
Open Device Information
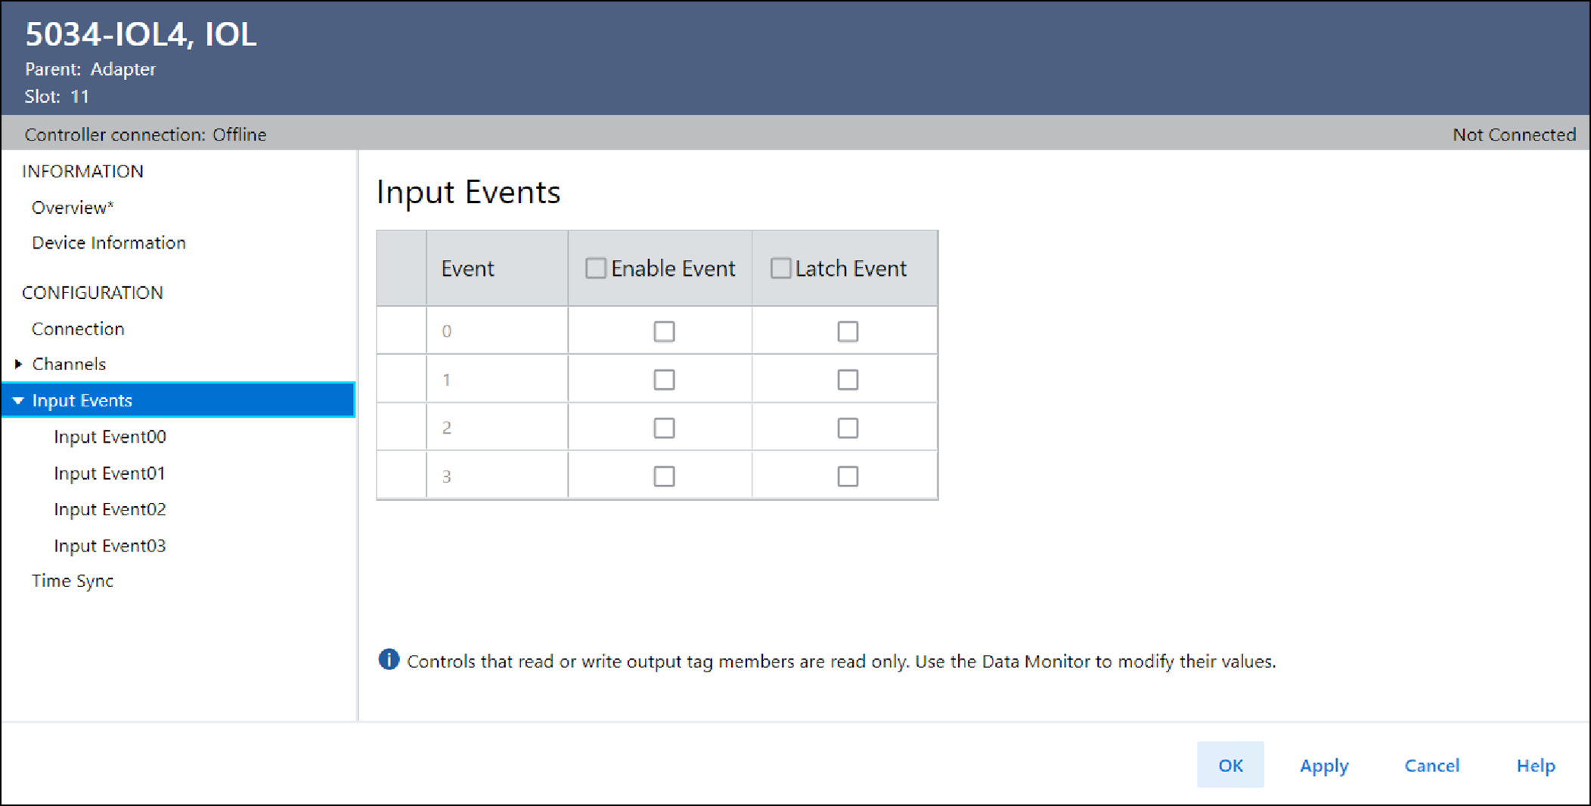tap(108, 242)
